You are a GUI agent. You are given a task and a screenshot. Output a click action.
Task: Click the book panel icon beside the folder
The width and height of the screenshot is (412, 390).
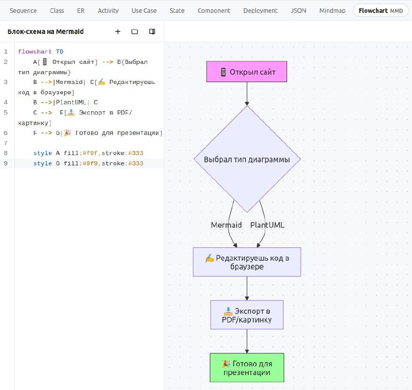[x=152, y=31]
